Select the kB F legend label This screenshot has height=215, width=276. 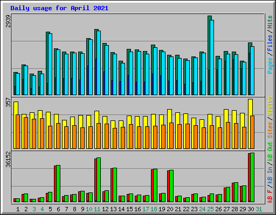tap(270, 196)
